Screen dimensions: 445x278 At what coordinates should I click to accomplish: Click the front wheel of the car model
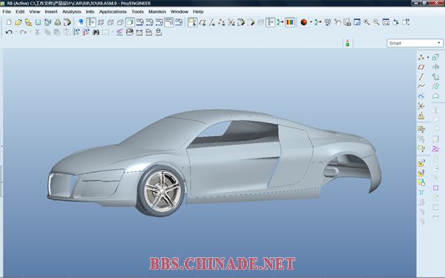pyautogui.click(x=161, y=191)
